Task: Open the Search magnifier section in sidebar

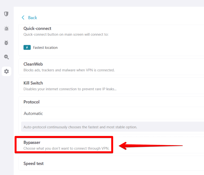Action: pos(6,57)
